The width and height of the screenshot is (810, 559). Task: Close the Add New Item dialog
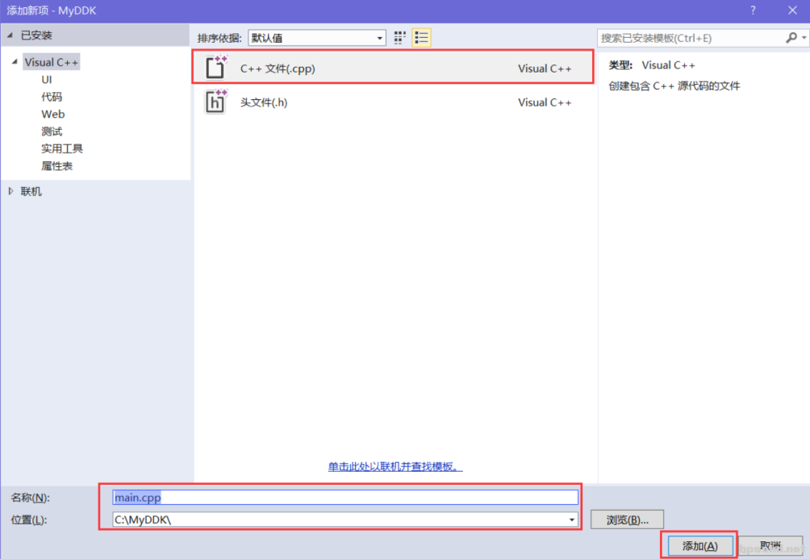point(792,10)
